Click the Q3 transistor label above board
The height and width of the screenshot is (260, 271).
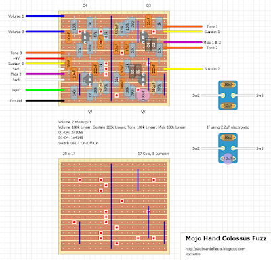click(148, 5)
